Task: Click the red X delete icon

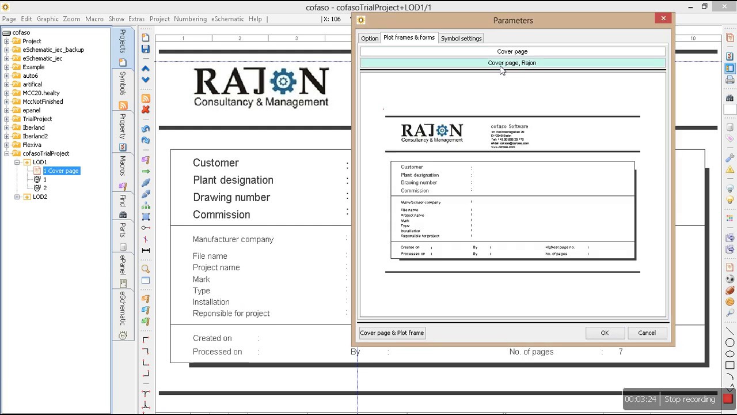Action: 146,110
